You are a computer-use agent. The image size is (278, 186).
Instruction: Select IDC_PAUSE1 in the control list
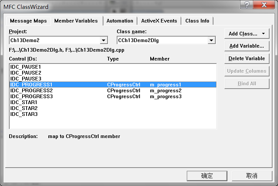click(113, 67)
